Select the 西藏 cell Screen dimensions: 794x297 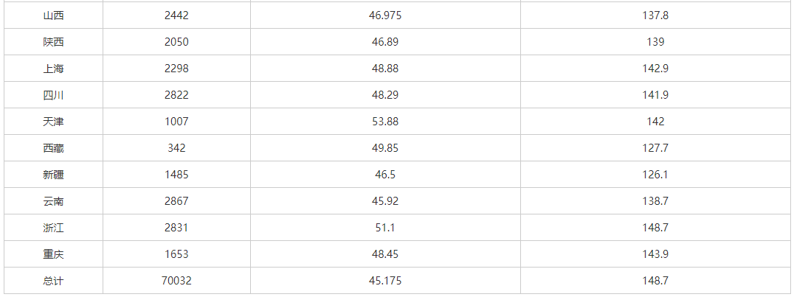tap(53, 148)
